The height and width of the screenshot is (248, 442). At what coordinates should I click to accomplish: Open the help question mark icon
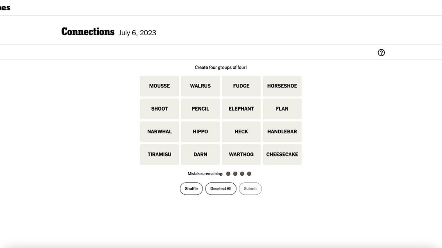click(x=381, y=53)
